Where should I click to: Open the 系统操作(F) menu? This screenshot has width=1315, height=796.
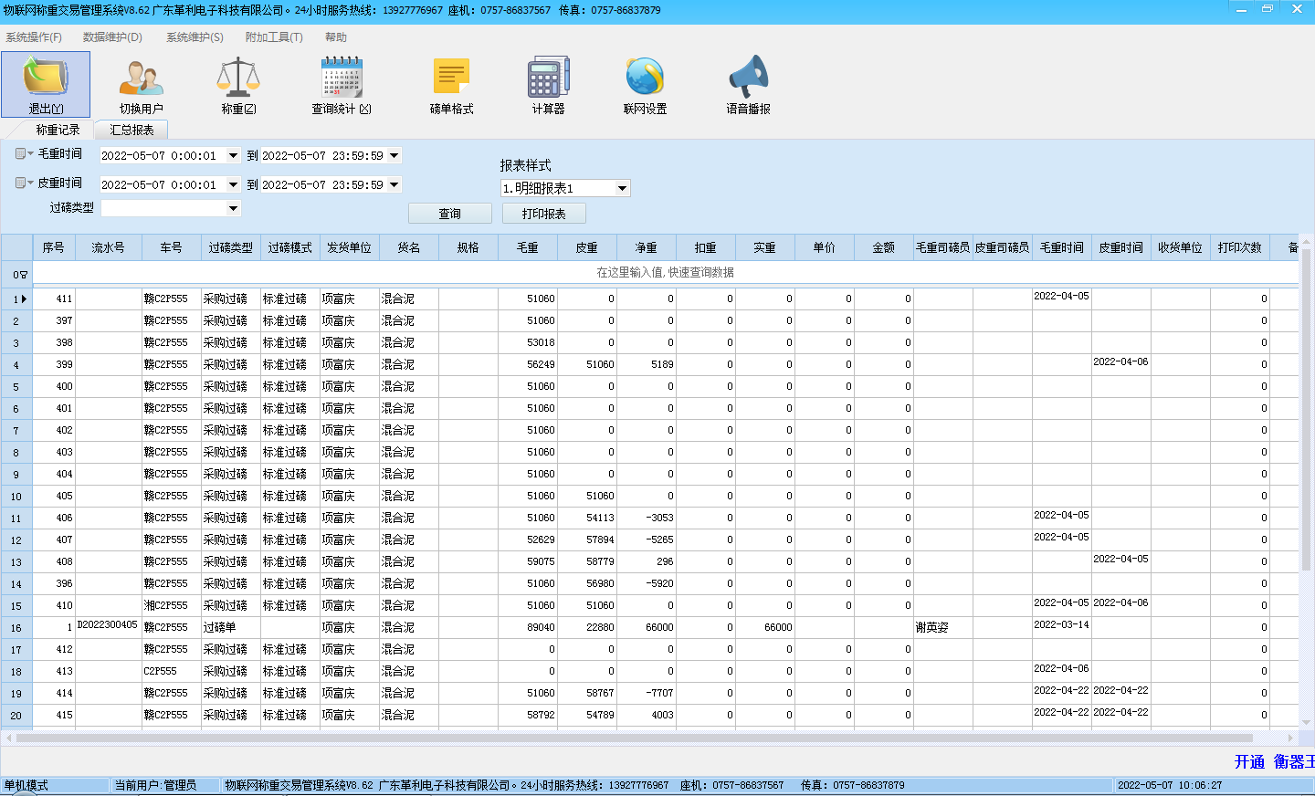pyautogui.click(x=34, y=37)
